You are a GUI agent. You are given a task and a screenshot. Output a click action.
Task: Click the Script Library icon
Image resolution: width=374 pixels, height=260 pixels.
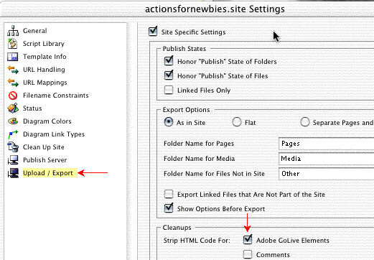click(13, 44)
